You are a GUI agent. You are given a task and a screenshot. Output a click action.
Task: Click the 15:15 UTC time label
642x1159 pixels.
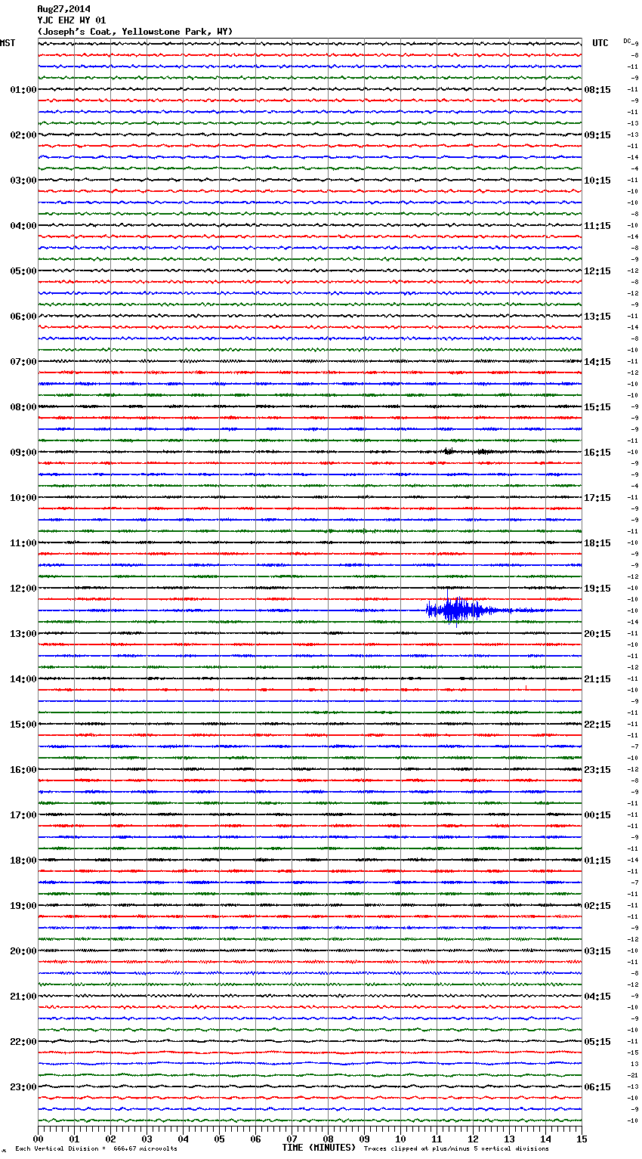(597, 407)
